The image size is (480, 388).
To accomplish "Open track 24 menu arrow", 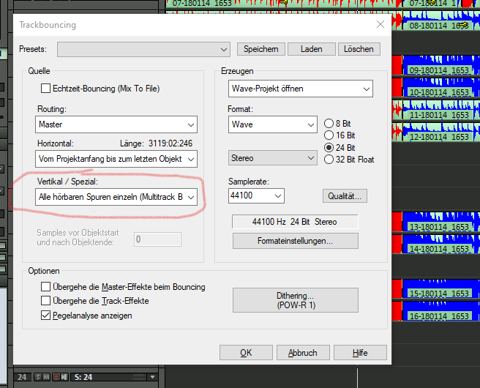I will [152, 377].
